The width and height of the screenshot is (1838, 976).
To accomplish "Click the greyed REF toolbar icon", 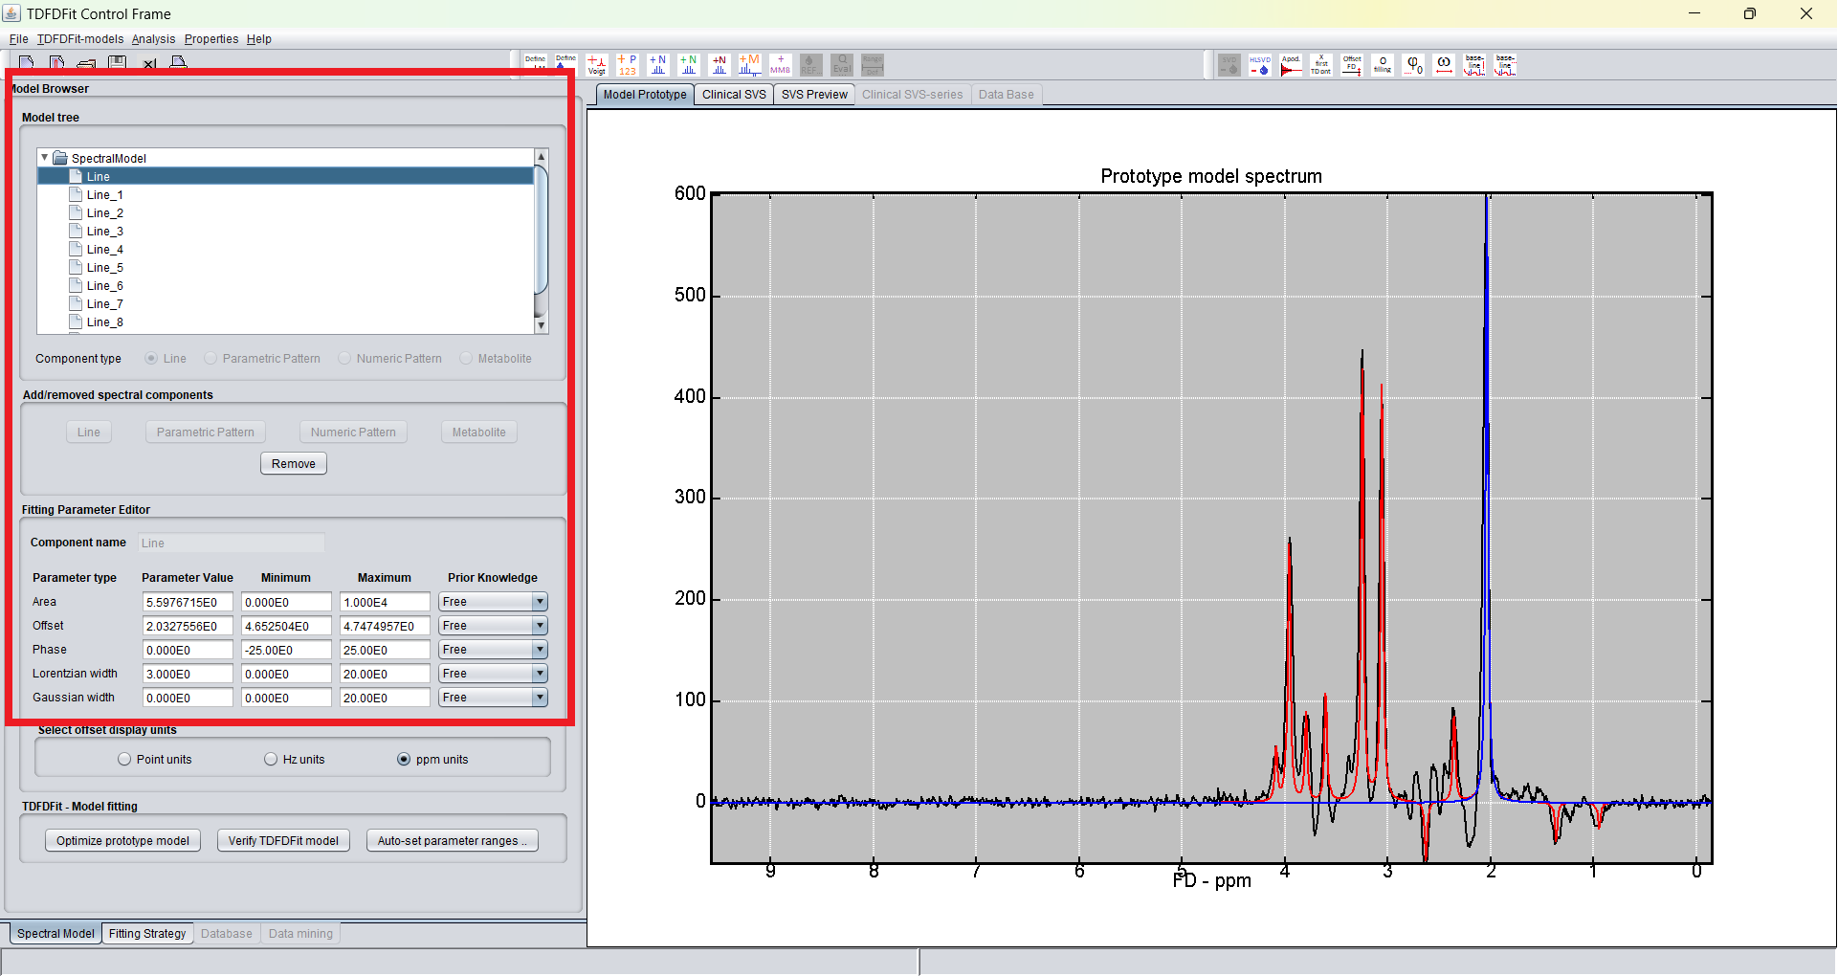I will (x=811, y=64).
